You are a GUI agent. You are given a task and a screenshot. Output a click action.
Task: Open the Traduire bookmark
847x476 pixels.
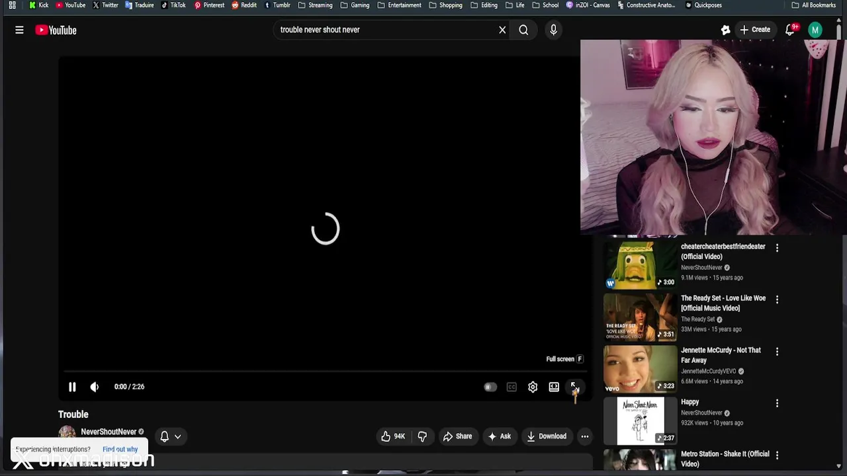pyautogui.click(x=139, y=5)
